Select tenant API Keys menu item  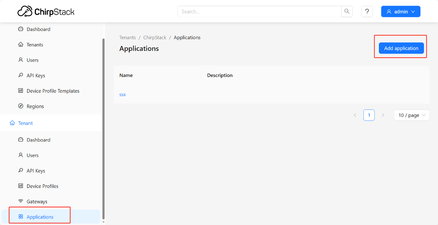coord(36,170)
